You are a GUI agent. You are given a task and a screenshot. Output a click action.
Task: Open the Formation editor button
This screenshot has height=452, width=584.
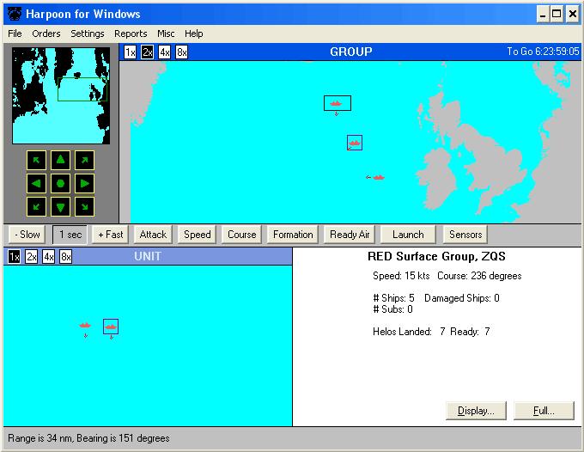tap(293, 235)
